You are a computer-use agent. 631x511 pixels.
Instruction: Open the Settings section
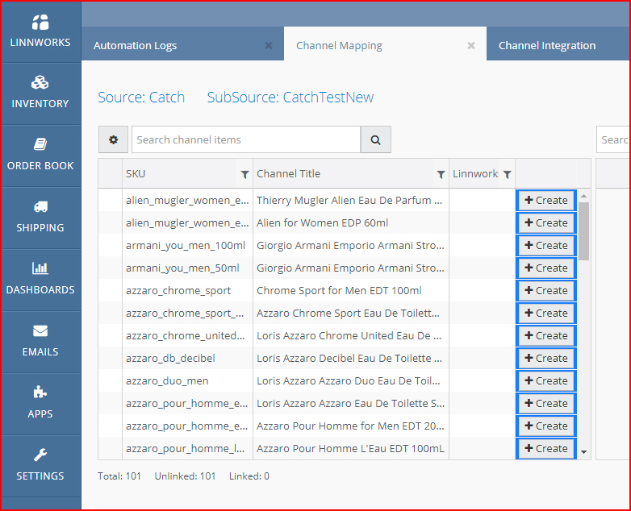pyautogui.click(x=40, y=466)
